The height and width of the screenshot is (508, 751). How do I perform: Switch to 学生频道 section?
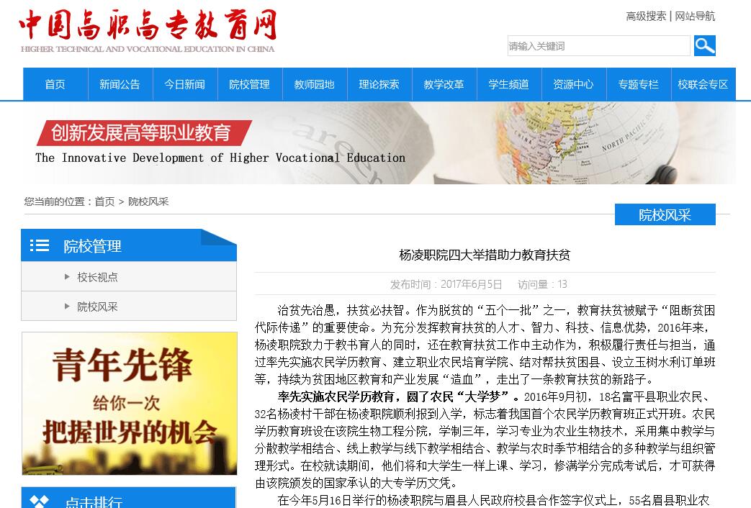[x=508, y=84]
